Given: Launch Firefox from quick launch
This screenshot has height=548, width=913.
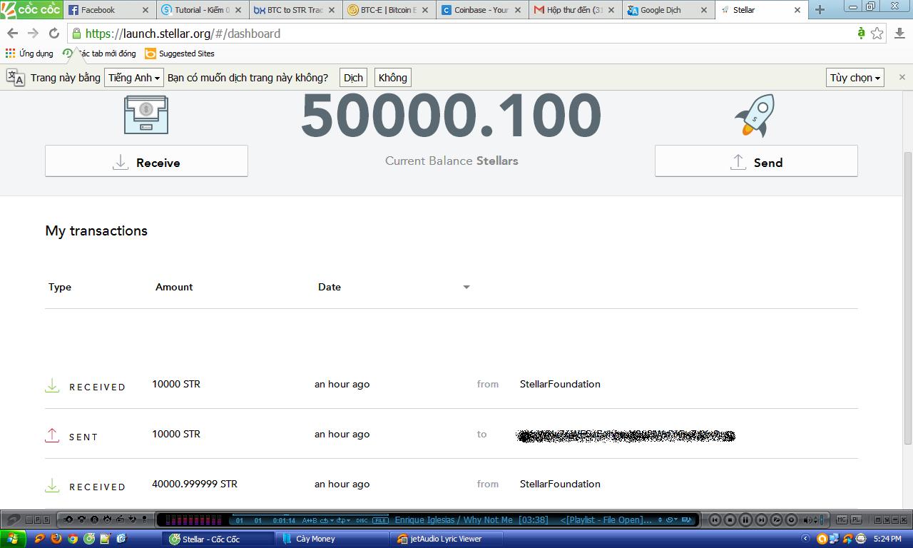Looking at the screenshot, I should pyautogui.click(x=56, y=539).
